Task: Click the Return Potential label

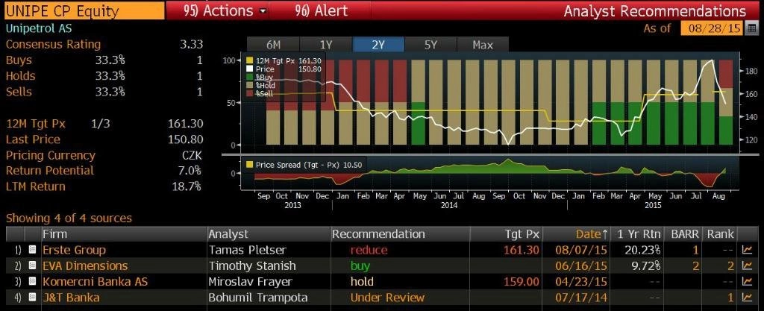Action: 50,171
